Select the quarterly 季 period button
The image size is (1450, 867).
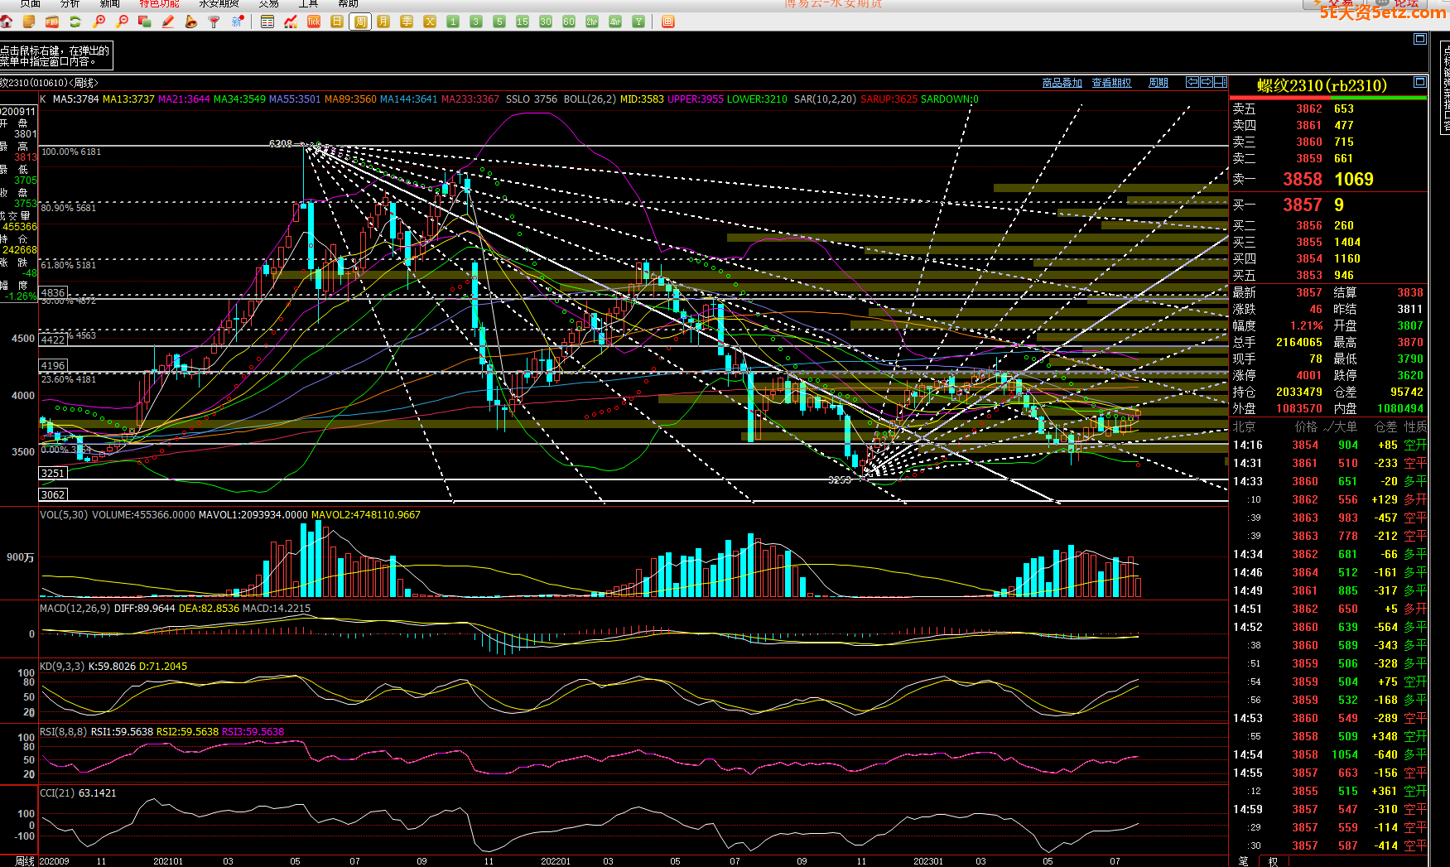coord(407,22)
